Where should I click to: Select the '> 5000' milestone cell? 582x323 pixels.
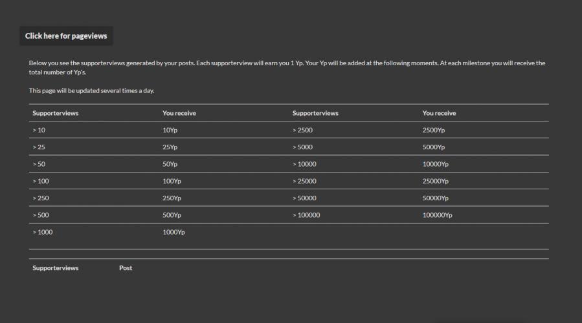coord(302,147)
